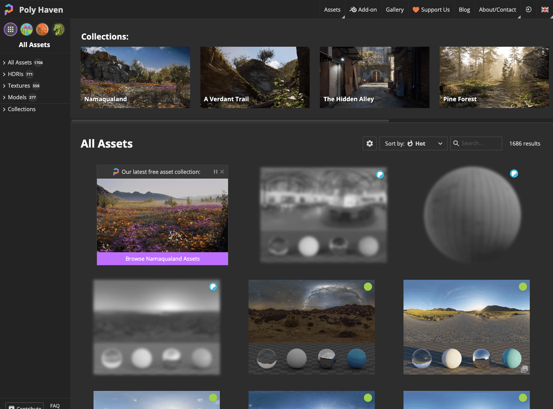Viewport: 553px width, 409px height.
Task: Open the Gallery menu item
Action: click(395, 10)
